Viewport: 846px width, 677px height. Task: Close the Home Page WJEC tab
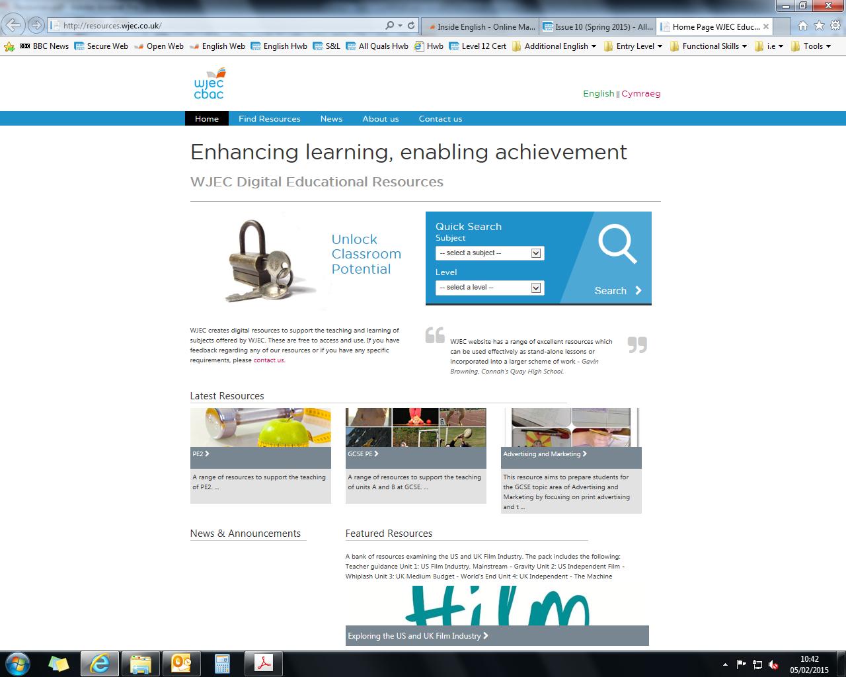point(766,26)
